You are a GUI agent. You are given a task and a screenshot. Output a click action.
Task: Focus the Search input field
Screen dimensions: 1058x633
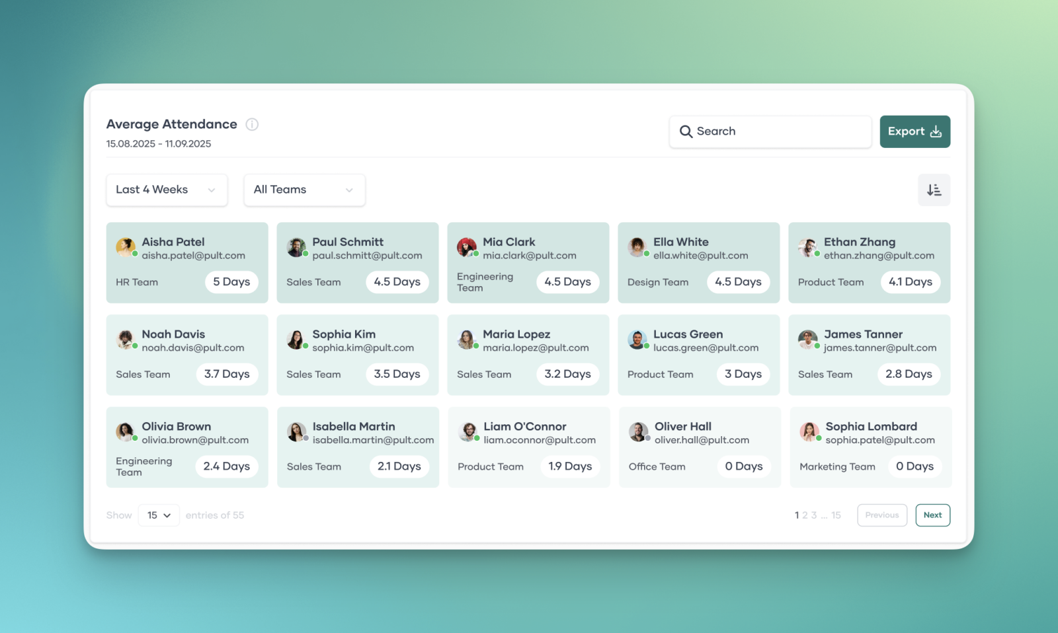pos(777,131)
